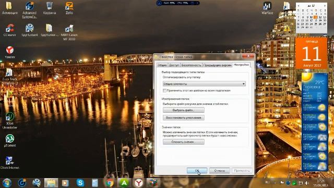
Task: Open Yandex browser from the taskbar
Action: [138, 183]
